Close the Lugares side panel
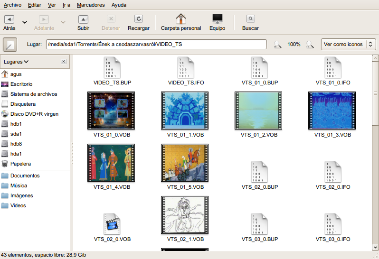Screen dimensions: 379x259 tap(64, 62)
